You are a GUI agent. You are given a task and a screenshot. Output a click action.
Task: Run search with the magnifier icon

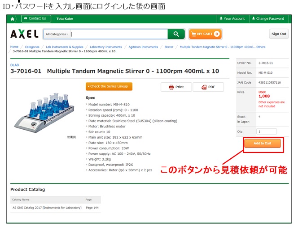coord(176,34)
